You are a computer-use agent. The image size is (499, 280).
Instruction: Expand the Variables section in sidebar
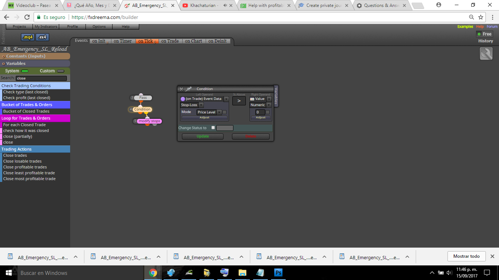coord(35,63)
